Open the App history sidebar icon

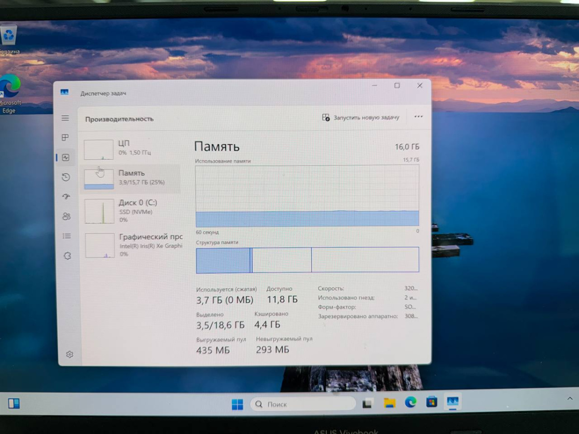click(66, 177)
